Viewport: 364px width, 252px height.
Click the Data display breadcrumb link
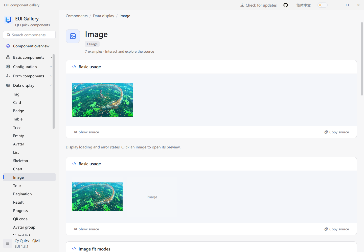click(x=104, y=16)
